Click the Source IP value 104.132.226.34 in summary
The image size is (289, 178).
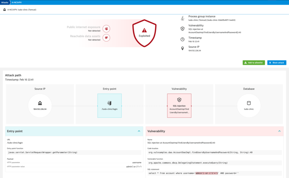(x=195, y=51)
